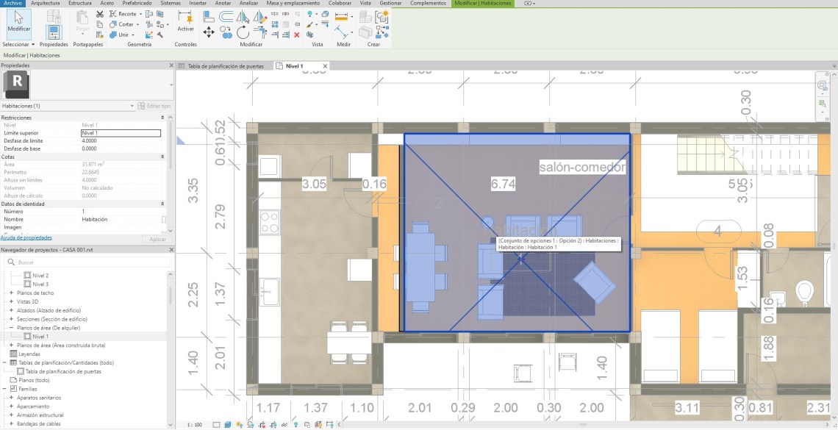Click the Unir geometry button
Image resolution: width=838 pixels, height=430 pixels.
tap(123, 35)
